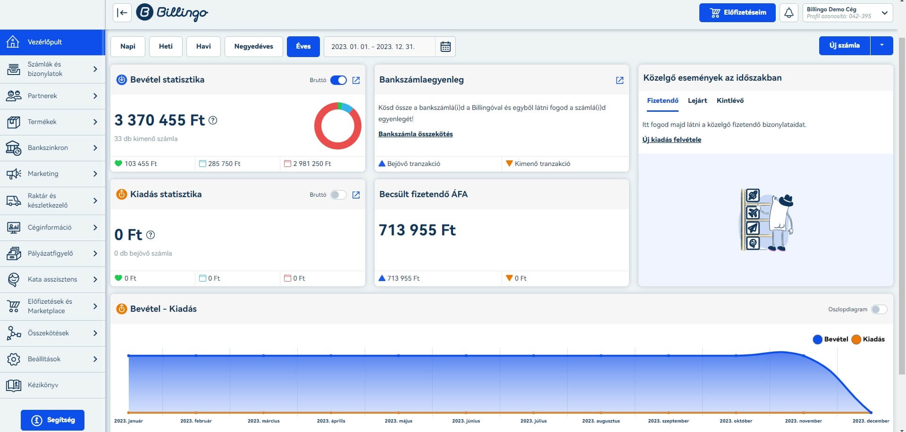This screenshot has width=906, height=432.
Task: Click the Bankszinkron sidebar icon
Action: tap(13, 148)
